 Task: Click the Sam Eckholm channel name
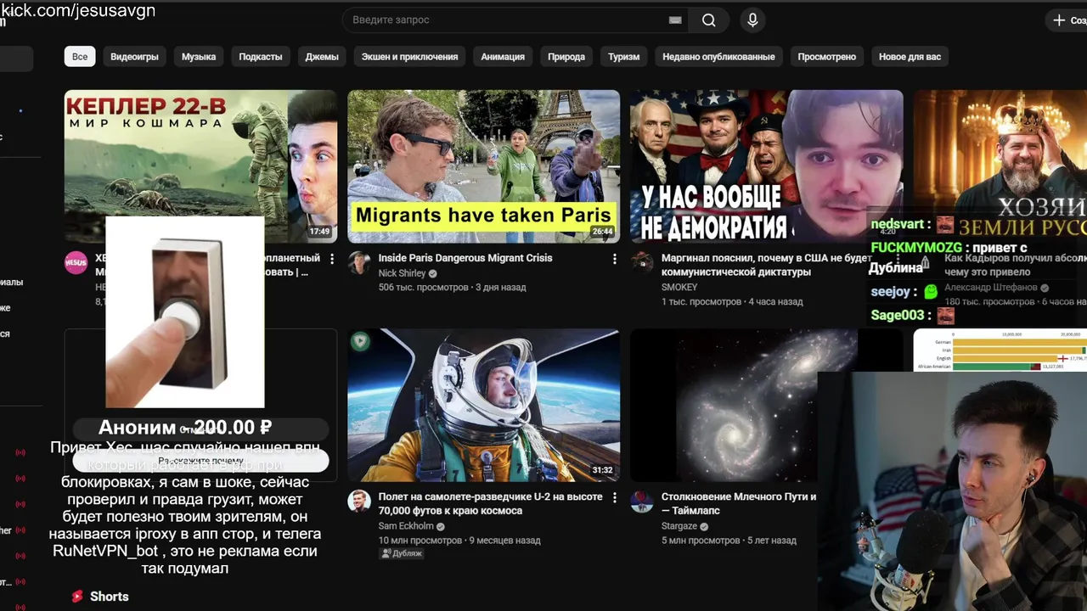405,526
